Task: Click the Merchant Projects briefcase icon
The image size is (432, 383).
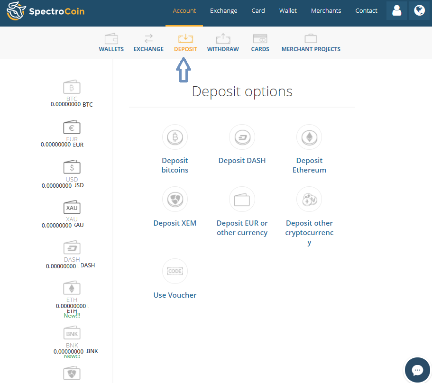Action: coord(311,38)
